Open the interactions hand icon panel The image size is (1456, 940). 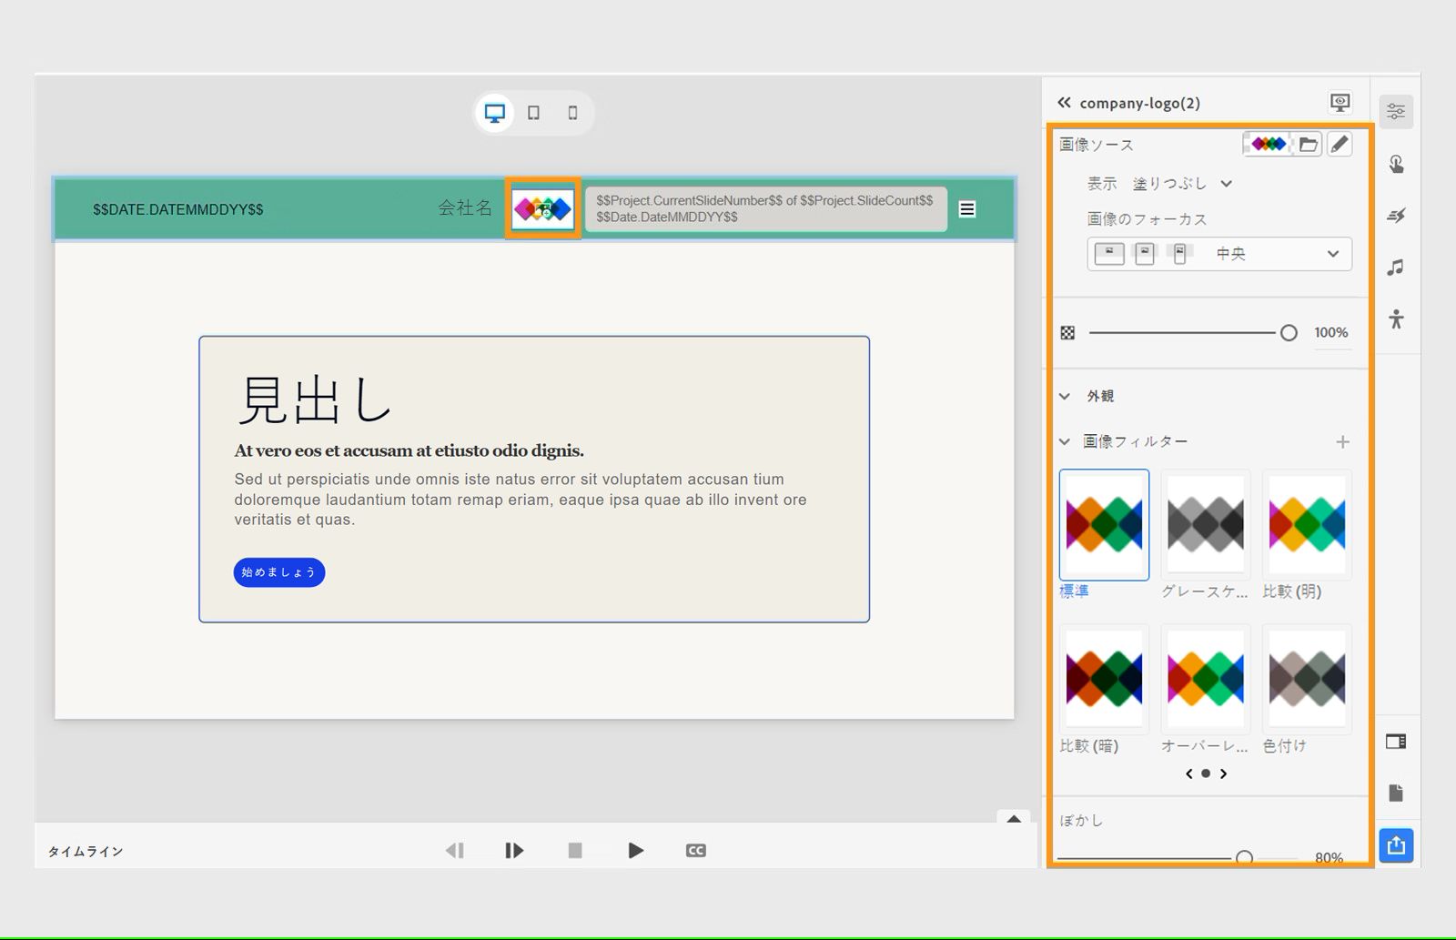[1396, 164]
